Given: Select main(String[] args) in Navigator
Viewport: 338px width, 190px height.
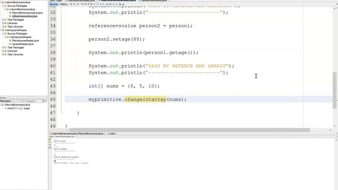Looking at the screenshot, I should [x=19, y=108].
